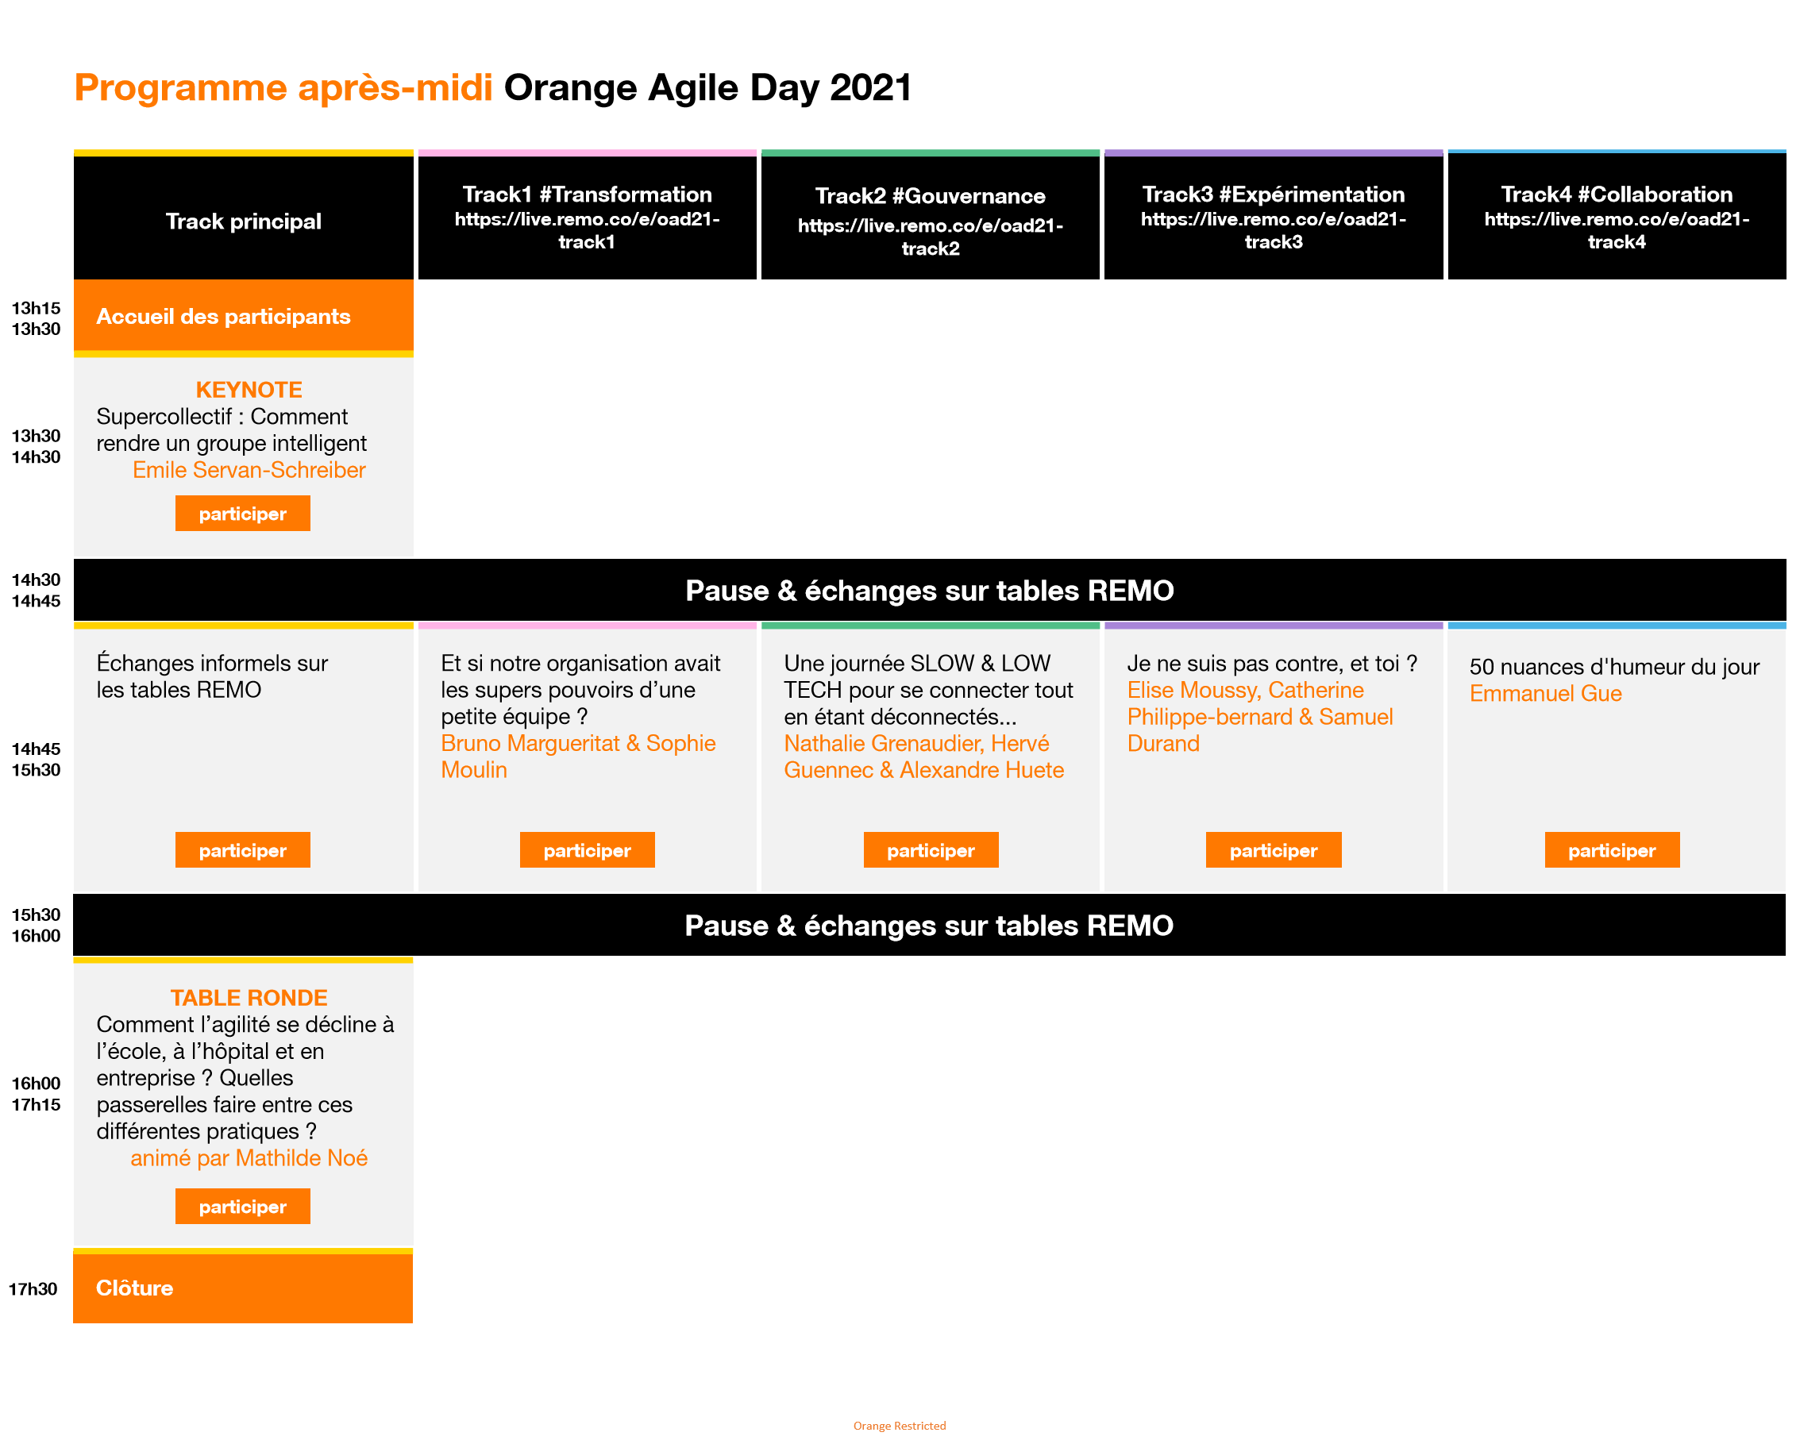Open Track4 #Collaboration remo link
The width and height of the screenshot is (1800, 1440).
(1617, 230)
